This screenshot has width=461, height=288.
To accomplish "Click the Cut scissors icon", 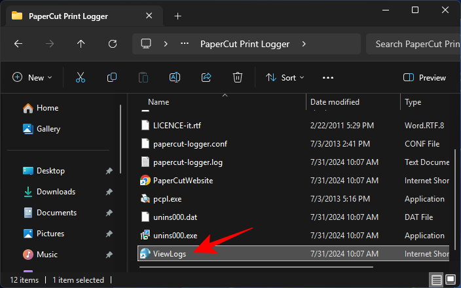I will (81, 77).
